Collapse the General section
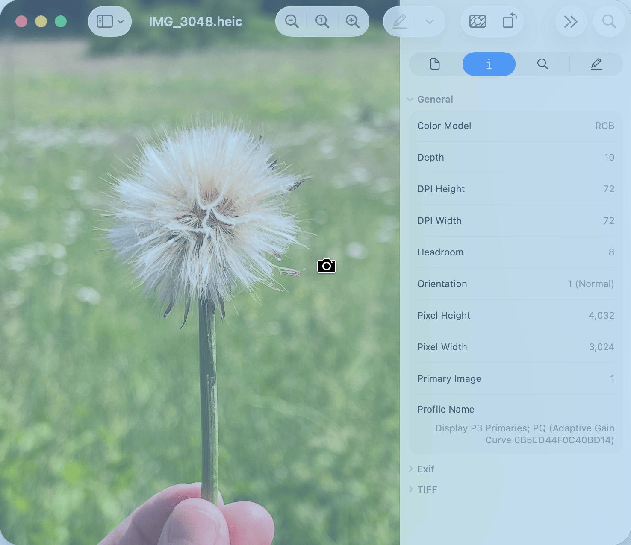This screenshot has height=545, width=631. [410, 100]
